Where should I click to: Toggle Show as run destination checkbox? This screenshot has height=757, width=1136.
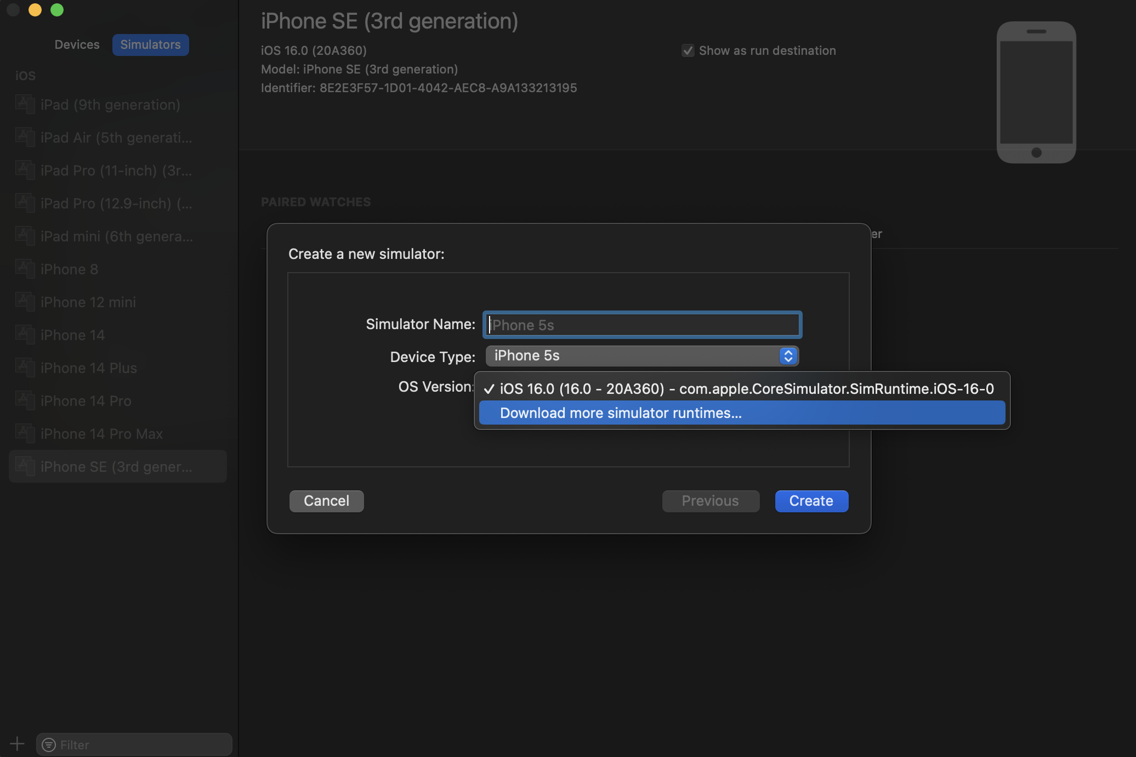click(688, 50)
